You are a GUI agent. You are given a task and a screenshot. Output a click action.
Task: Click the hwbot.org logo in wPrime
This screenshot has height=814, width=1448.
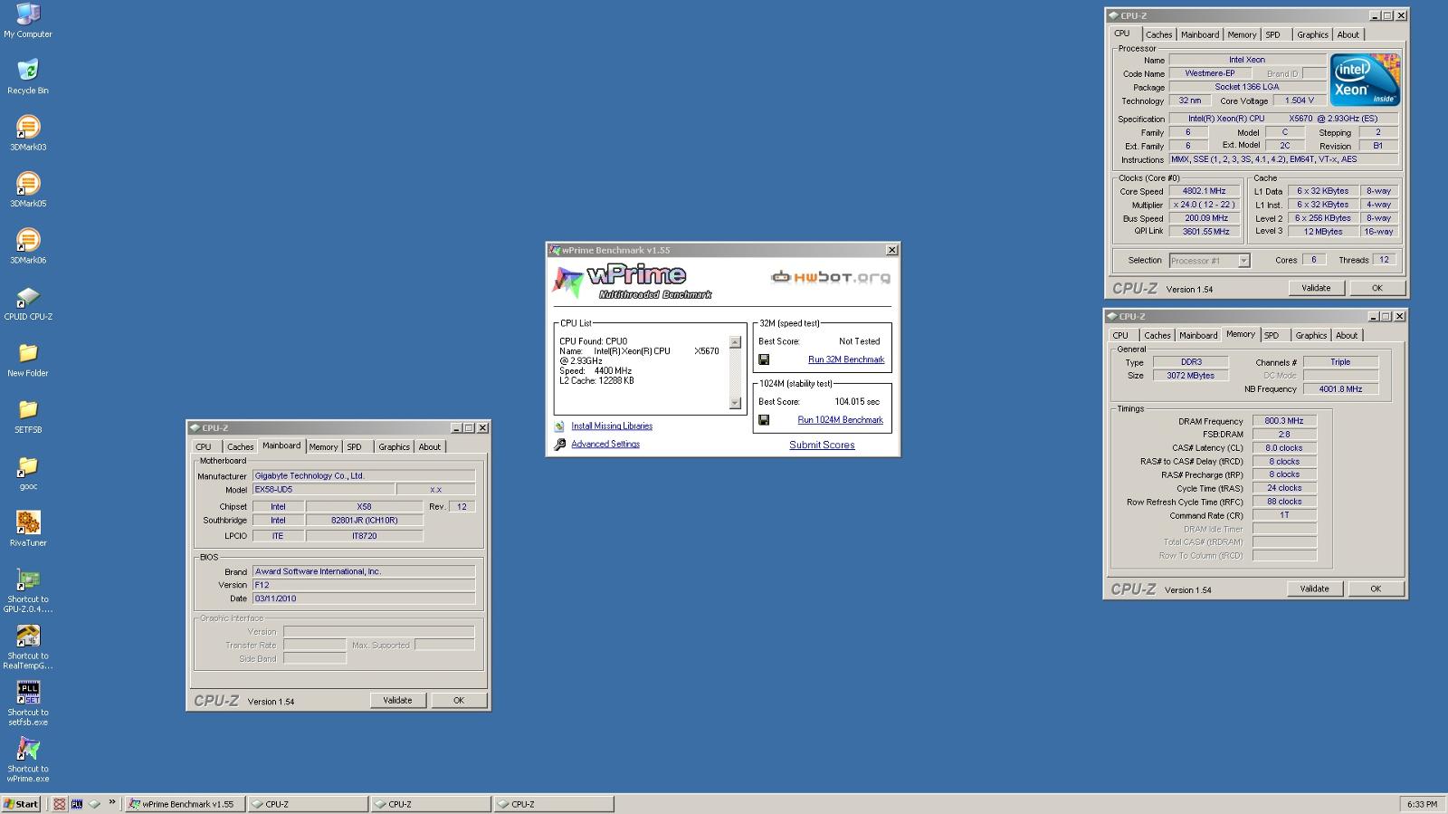830,277
